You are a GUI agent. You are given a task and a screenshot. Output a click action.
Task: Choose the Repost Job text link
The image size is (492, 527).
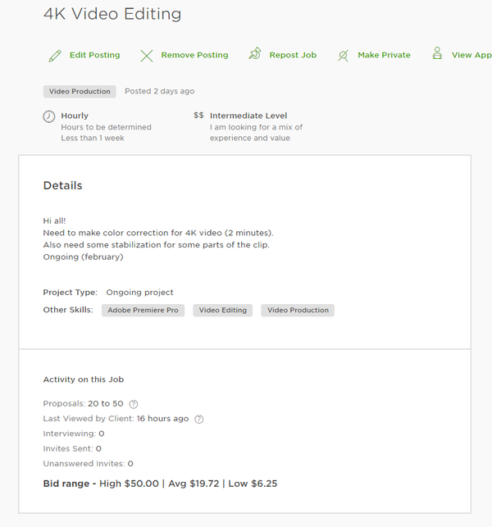pyautogui.click(x=293, y=55)
